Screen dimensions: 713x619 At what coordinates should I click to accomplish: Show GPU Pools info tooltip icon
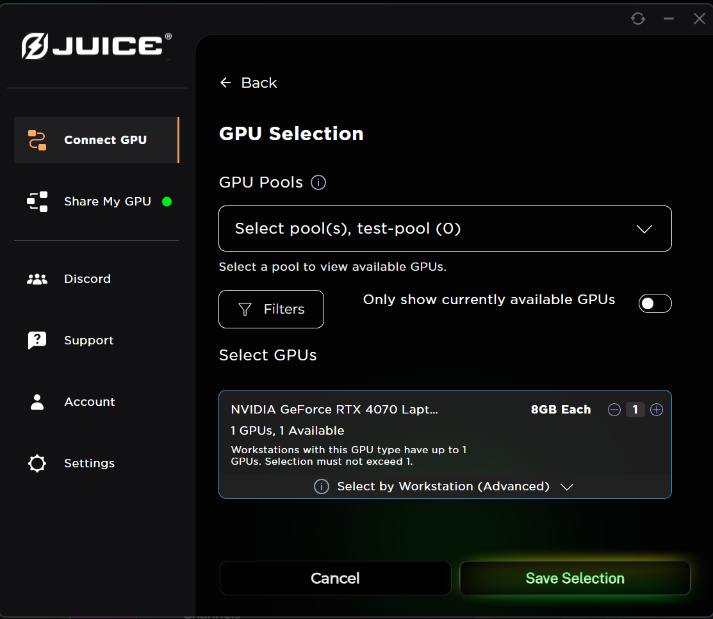coord(318,182)
